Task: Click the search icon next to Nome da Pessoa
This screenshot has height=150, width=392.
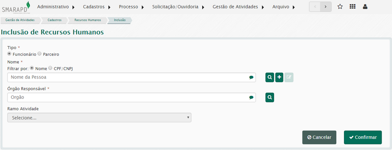Action: click(270, 77)
